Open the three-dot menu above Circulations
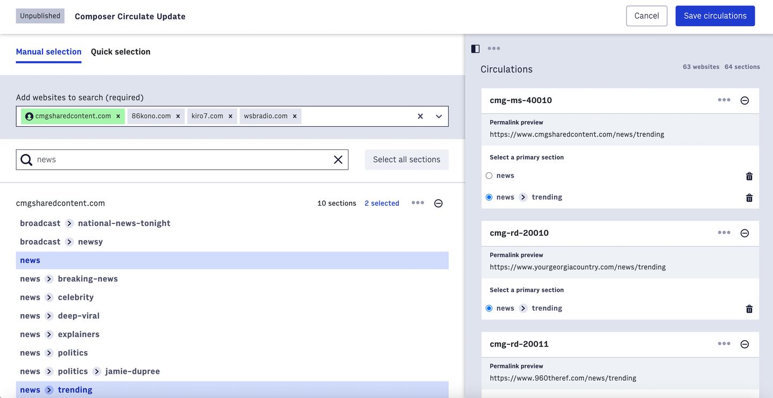Image resolution: width=773 pixels, height=398 pixels. point(494,49)
